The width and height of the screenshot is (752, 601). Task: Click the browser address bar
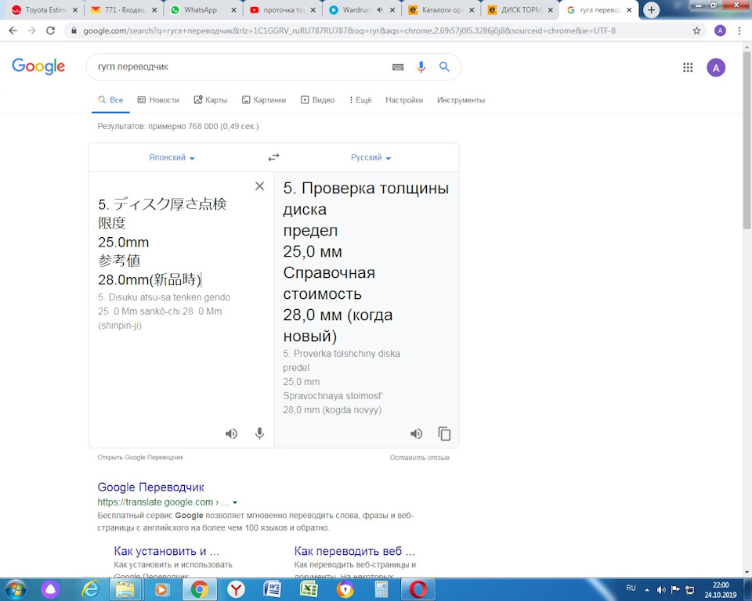click(x=379, y=31)
